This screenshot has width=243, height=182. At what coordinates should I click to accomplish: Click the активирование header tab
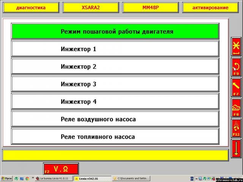click(210, 8)
